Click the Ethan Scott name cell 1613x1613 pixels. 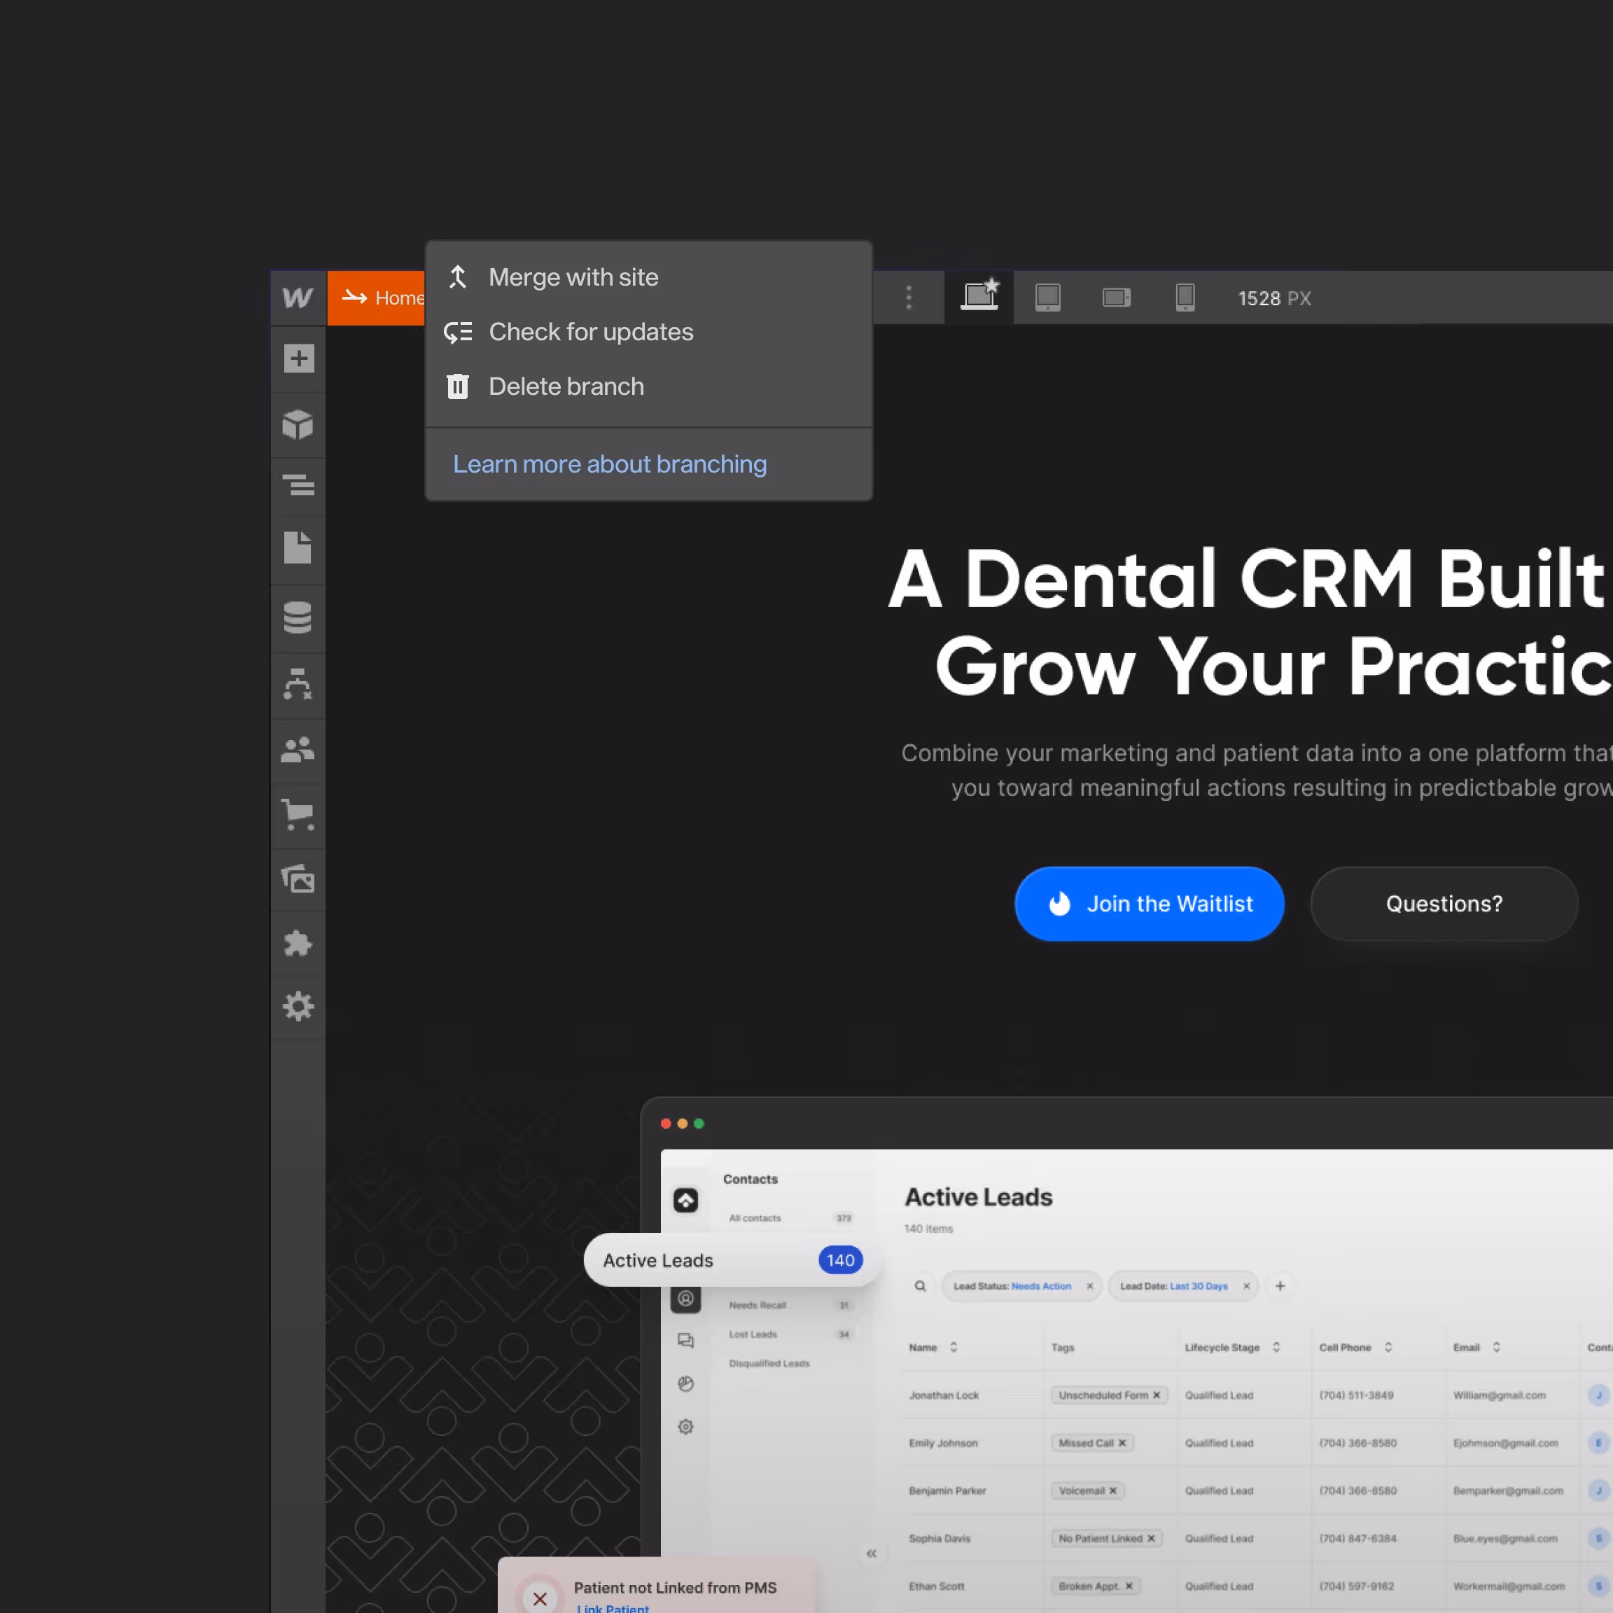pyautogui.click(x=937, y=1586)
